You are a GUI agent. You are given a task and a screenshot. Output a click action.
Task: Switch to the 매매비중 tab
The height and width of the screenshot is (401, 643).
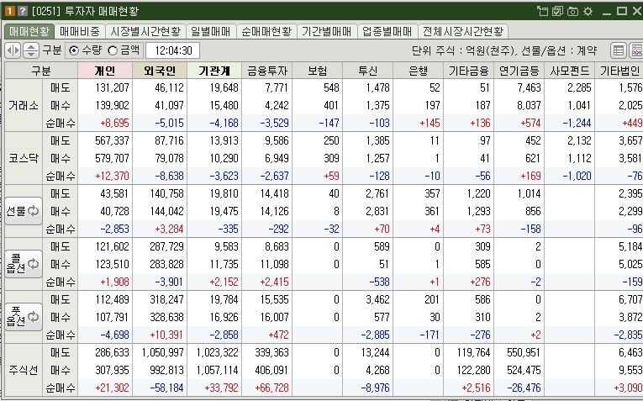pos(80,31)
